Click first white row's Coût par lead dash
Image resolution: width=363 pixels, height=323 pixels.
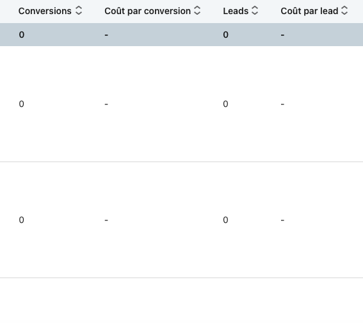[282, 104]
